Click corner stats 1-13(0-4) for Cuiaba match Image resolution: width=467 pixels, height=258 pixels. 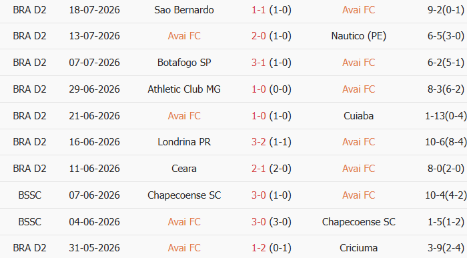(446, 116)
